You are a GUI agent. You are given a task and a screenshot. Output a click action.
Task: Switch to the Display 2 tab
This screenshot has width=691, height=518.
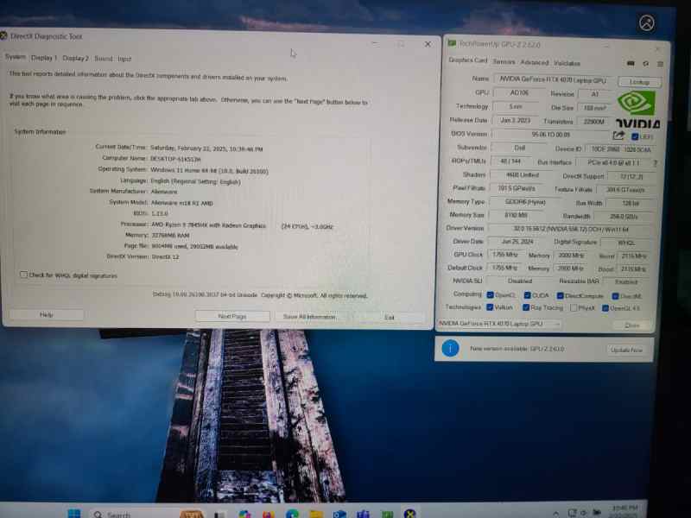pos(75,58)
